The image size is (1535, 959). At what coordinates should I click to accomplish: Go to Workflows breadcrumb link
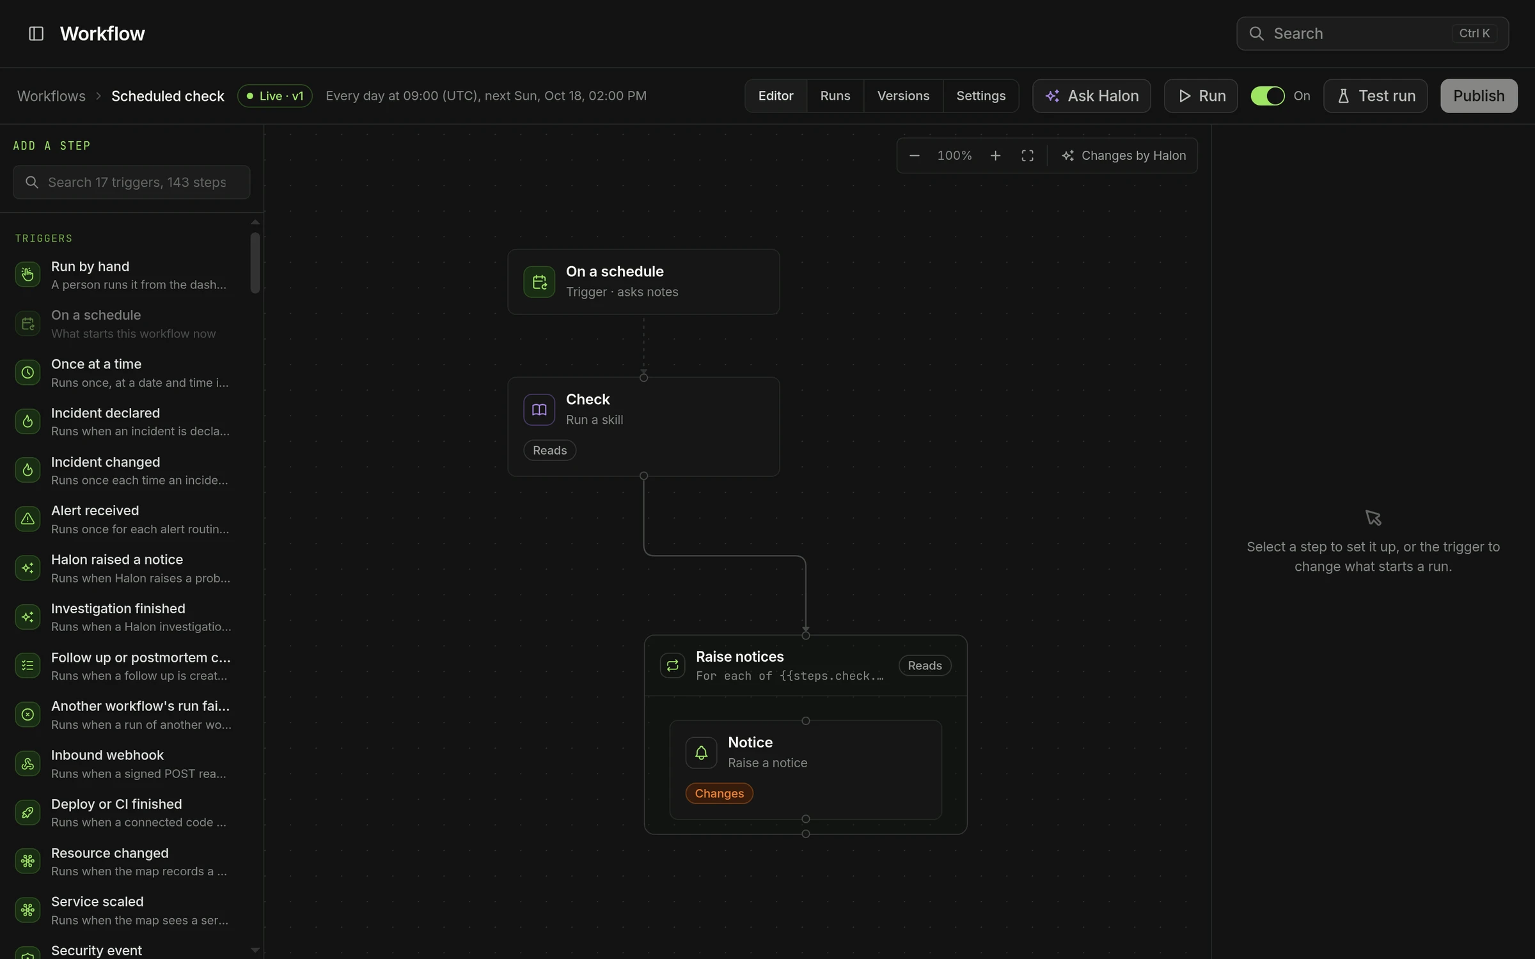(x=51, y=96)
